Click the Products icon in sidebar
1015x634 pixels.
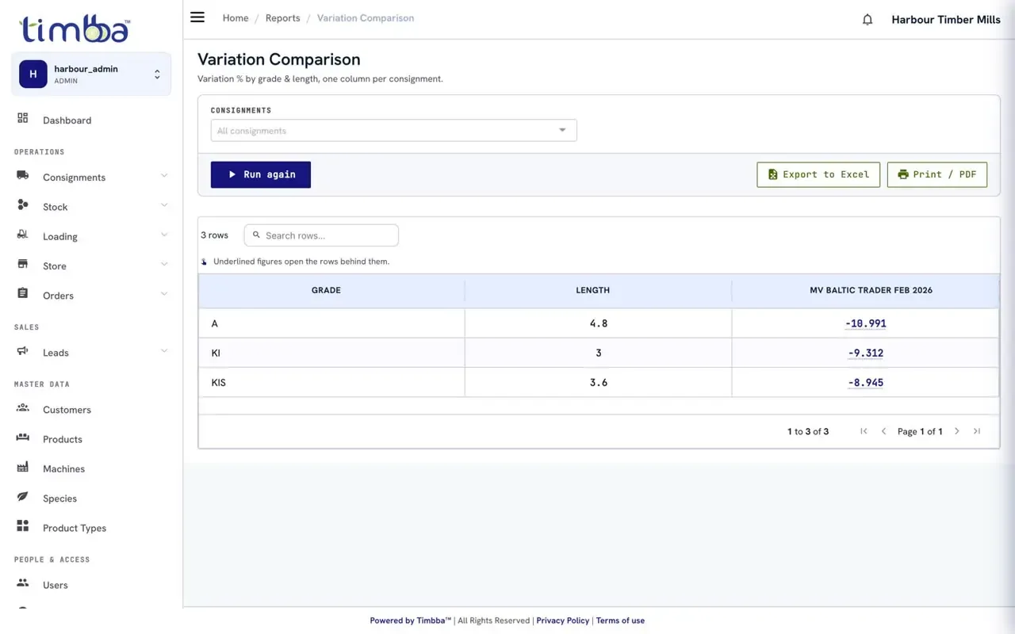click(x=23, y=437)
